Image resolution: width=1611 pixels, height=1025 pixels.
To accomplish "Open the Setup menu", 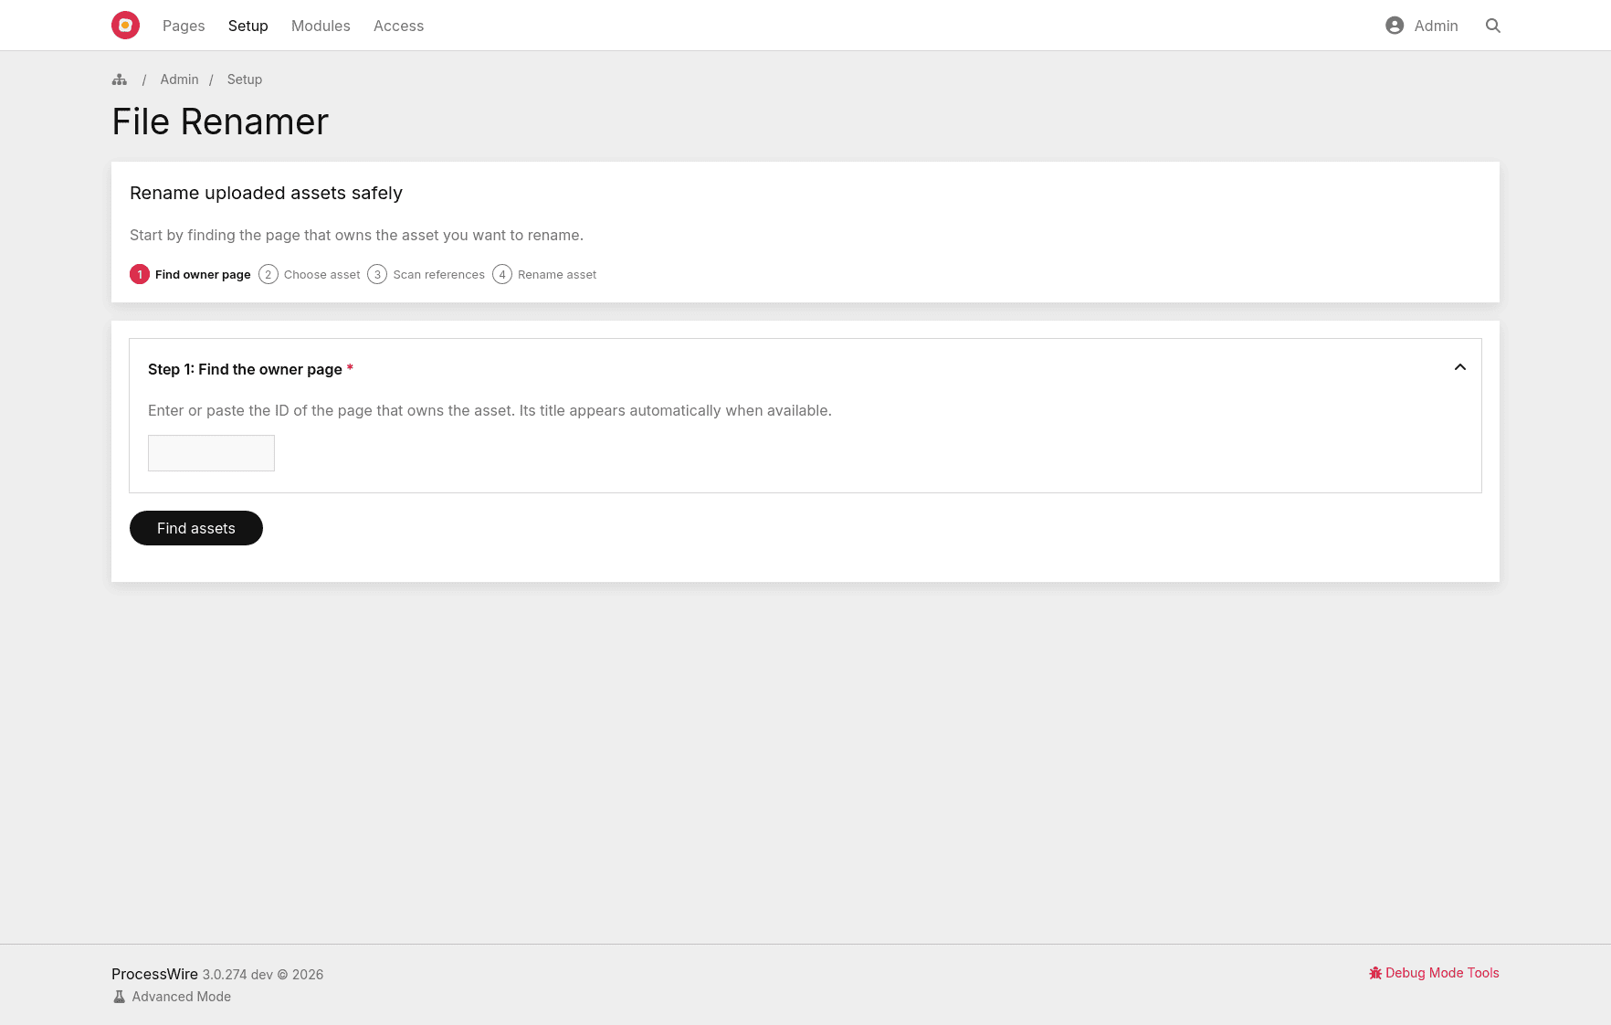I will [248, 26].
